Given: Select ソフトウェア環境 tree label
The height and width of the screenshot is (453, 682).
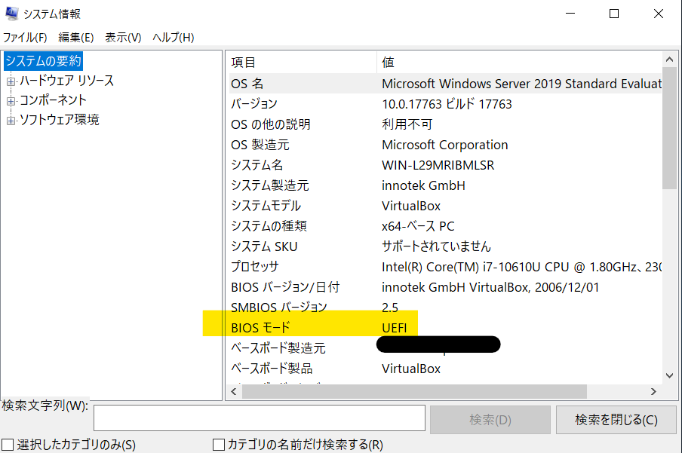Looking at the screenshot, I should tap(60, 120).
